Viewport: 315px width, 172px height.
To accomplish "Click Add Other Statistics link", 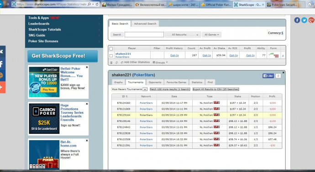I will click(136, 62).
